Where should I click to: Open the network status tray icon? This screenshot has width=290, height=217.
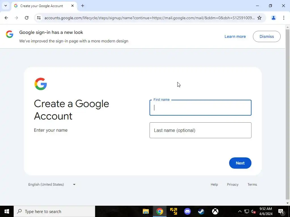pos(247,211)
